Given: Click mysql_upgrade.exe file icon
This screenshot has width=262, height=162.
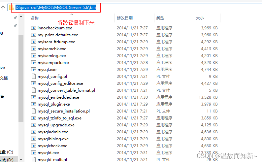Looking at the screenshot, I should click(34, 125).
